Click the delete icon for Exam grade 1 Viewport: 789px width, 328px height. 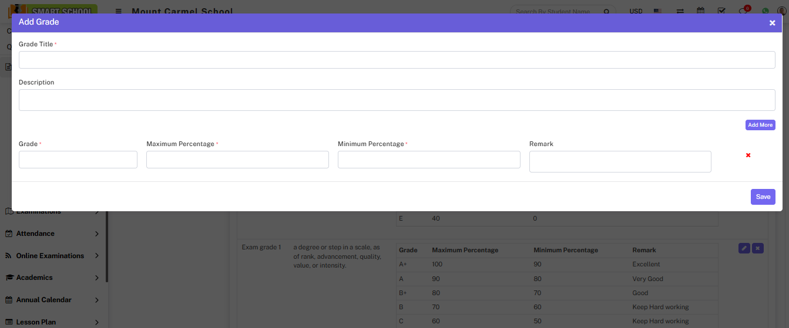pyautogui.click(x=758, y=248)
